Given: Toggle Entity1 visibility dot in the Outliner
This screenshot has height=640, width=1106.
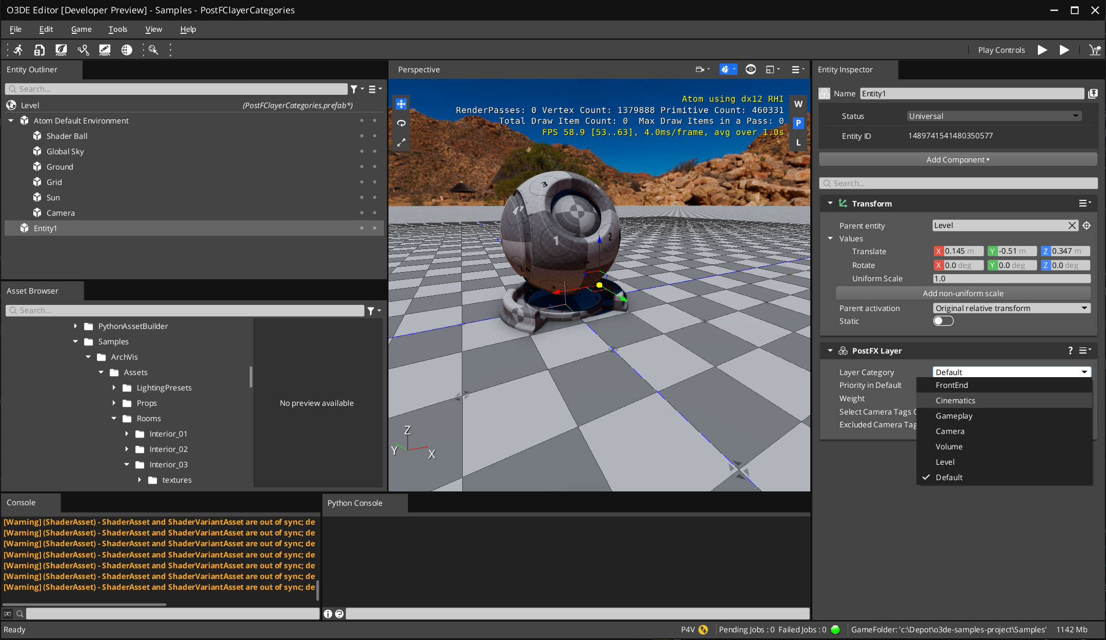Looking at the screenshot, I should click(x=362, y=228).
